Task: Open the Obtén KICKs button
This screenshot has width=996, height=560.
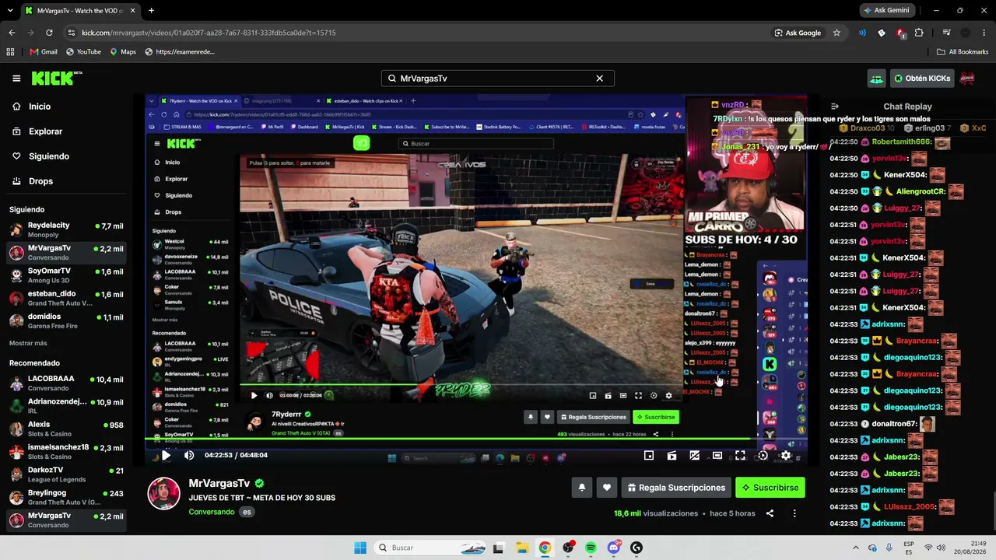Action: point(923,79)
